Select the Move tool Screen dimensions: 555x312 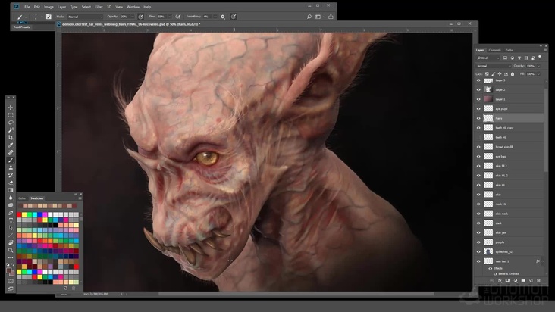[11, 108]
